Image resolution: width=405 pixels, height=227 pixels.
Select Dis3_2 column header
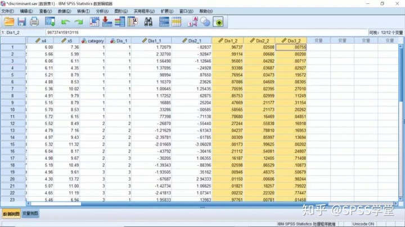tap(291, 41)
